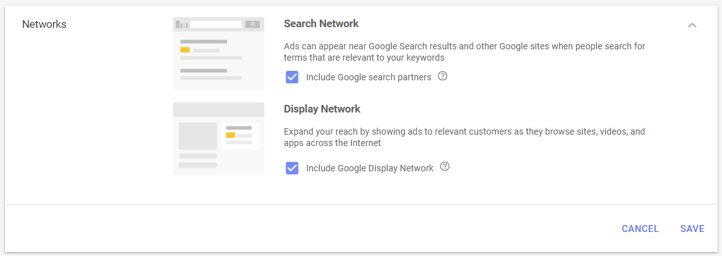Viewport: 722px width, 256px height.
Task: Click the "Include Google Display Network" label text
Action: [370, 169]
